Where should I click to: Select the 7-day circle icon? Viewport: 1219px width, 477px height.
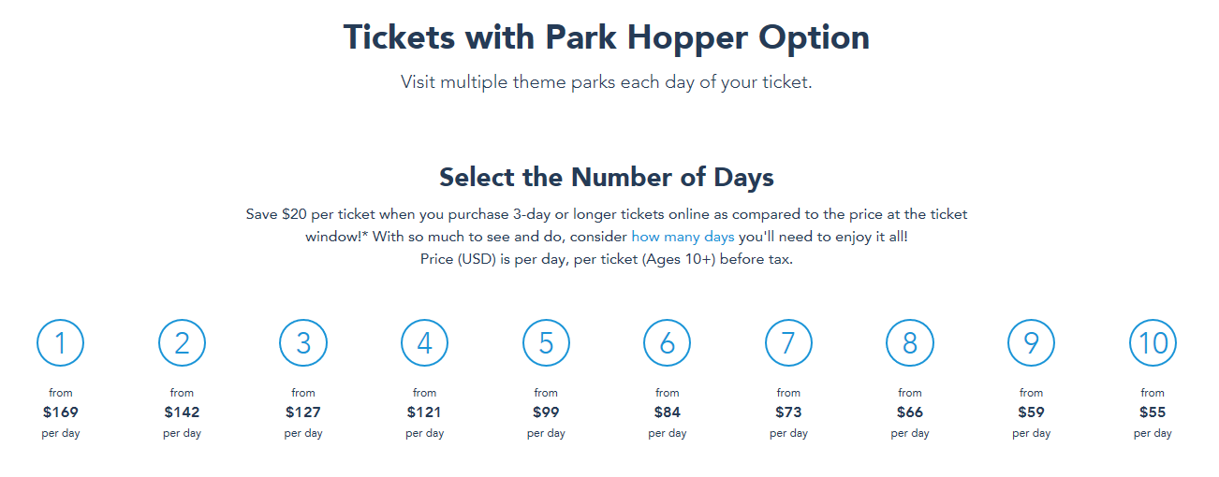[788, 343]
